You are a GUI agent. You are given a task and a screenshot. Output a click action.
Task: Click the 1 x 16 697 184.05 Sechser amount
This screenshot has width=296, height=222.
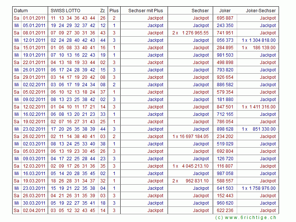pos(191,137)
